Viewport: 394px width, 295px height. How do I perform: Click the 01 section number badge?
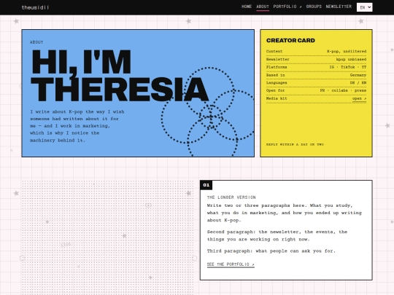(206, 185)
